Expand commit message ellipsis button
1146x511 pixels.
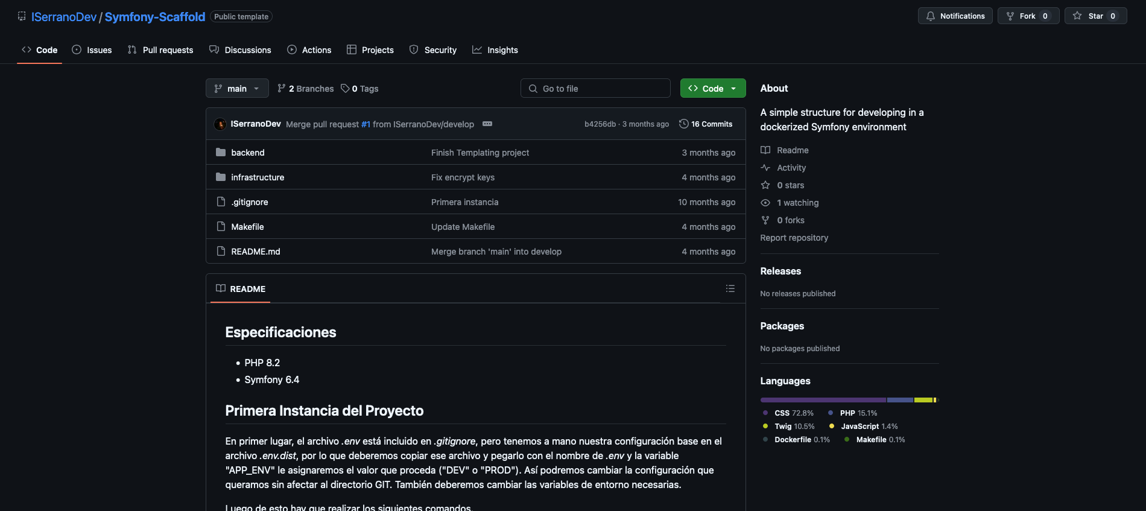(487, 124)
